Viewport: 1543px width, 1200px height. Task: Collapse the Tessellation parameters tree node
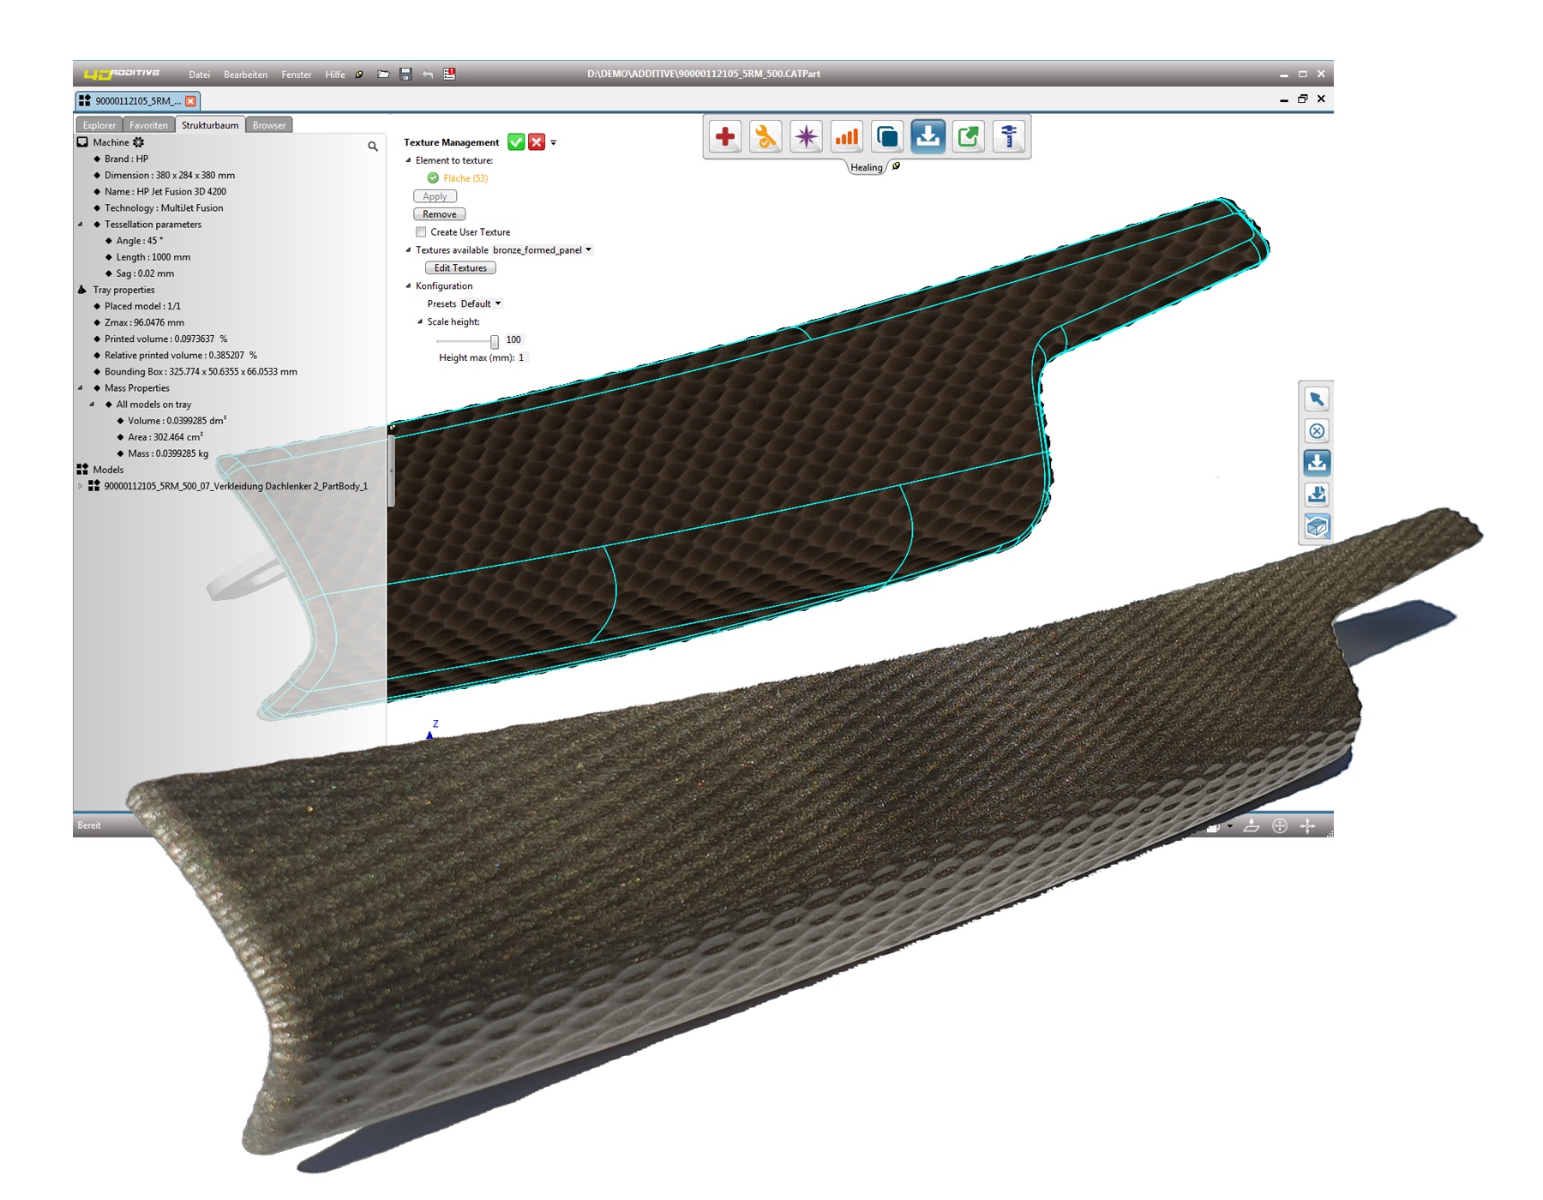point(81,225)
